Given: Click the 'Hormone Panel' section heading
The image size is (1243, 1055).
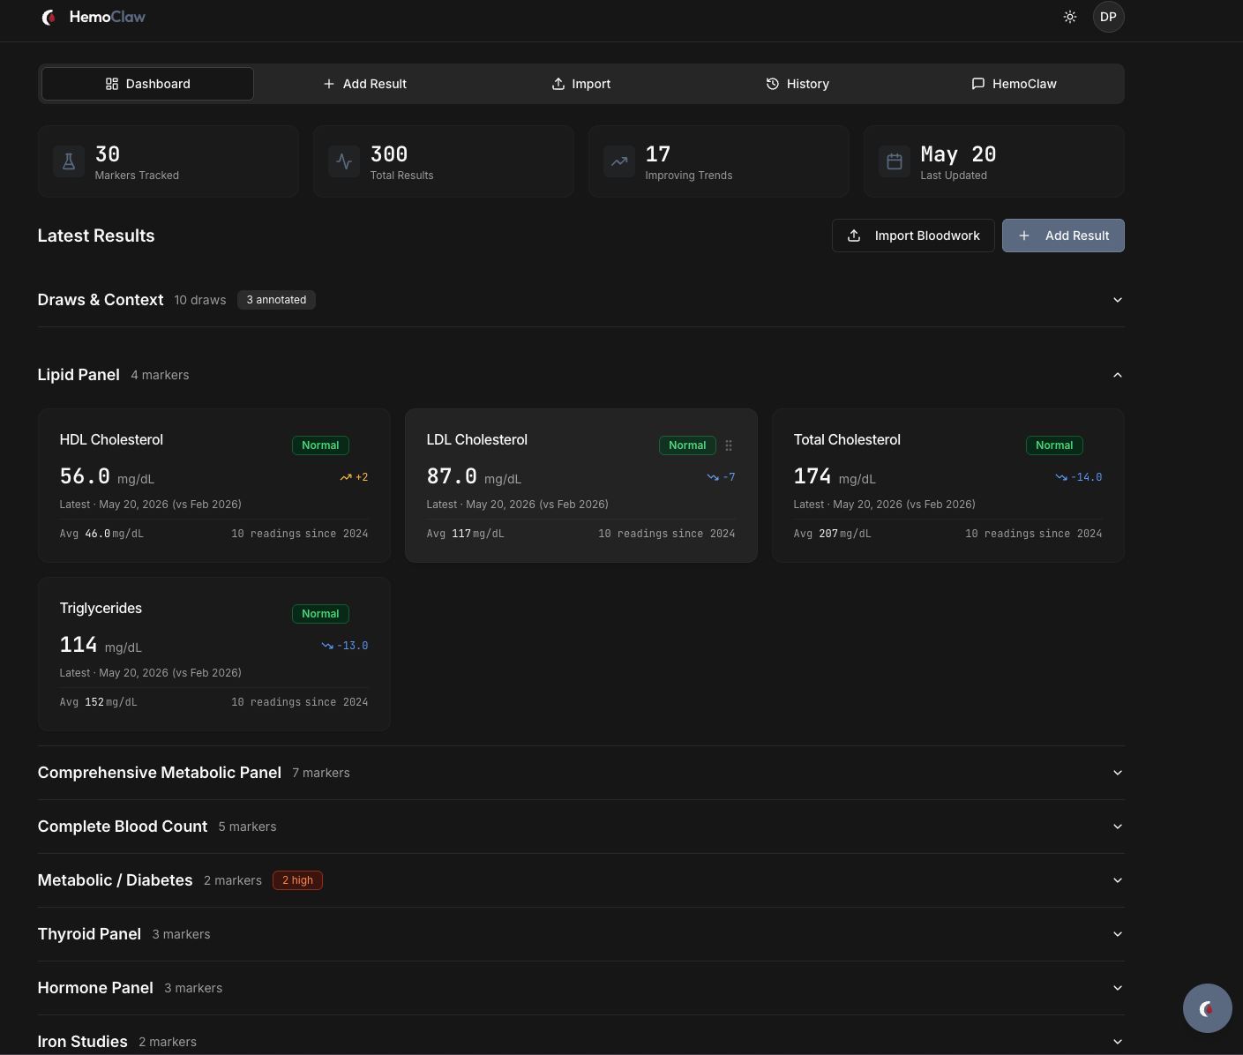Looking at the screenshot, I should (x=95, y=988).
